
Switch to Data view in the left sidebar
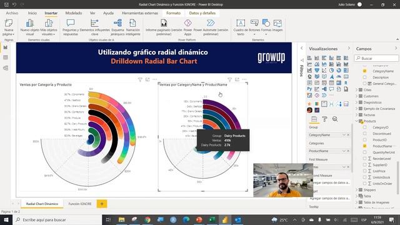click(x=6, y=57)
